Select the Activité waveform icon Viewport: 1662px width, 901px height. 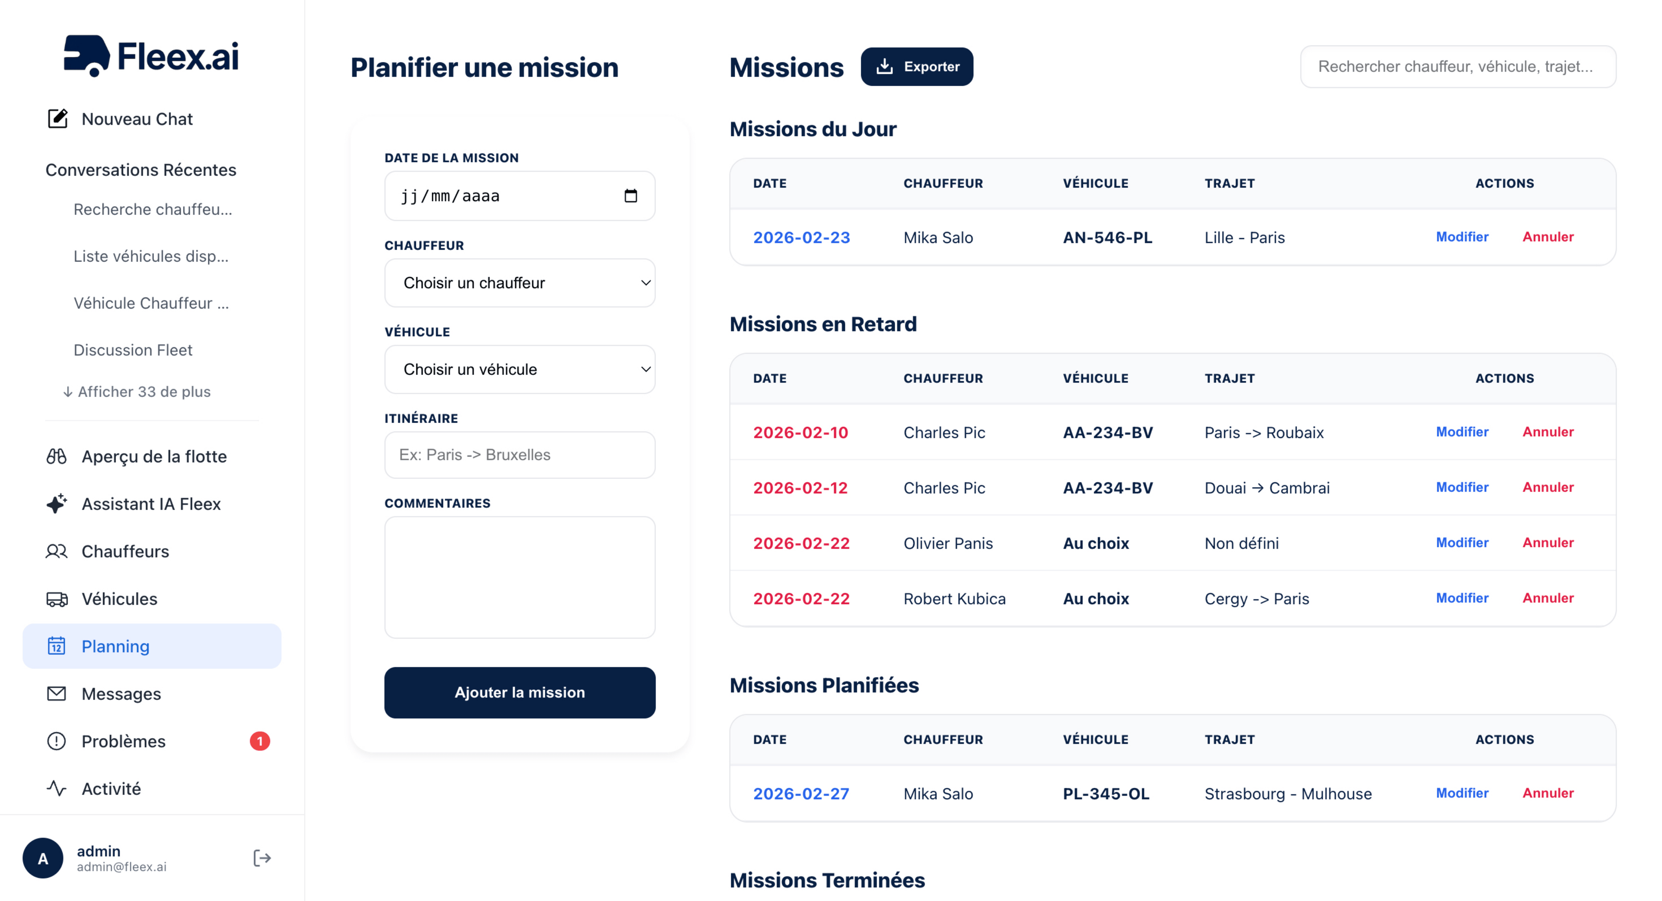point(57,788)
